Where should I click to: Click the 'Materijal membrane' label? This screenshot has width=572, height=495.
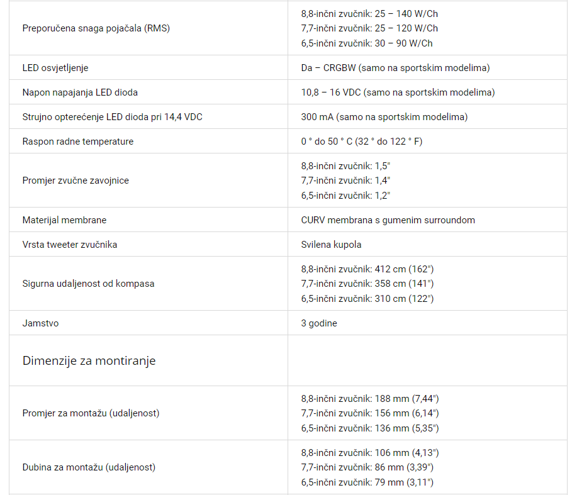64,220
